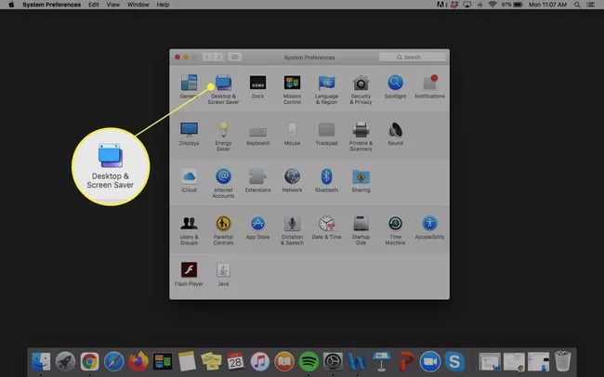The height and width of the screenshot is (377, 604).
Task: Open Energy Saver preferences
Action: (223, 136)
